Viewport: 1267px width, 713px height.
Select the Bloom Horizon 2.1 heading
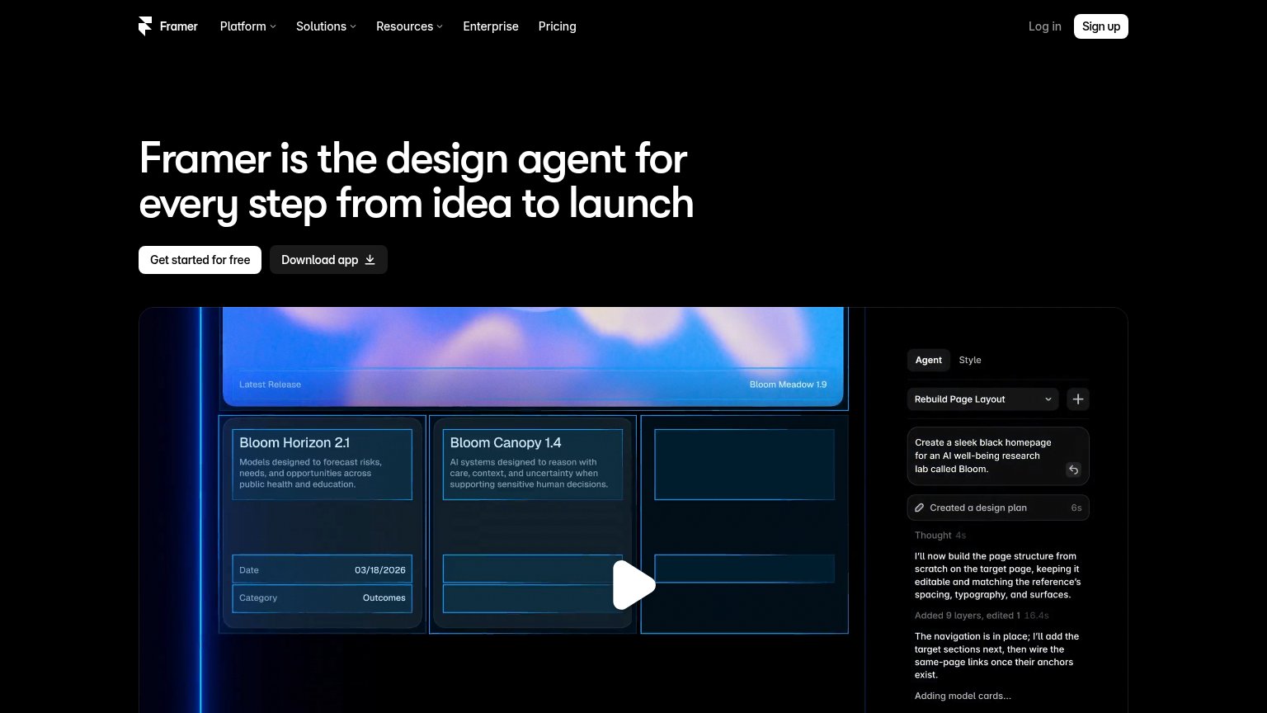(x=294, y=442)
